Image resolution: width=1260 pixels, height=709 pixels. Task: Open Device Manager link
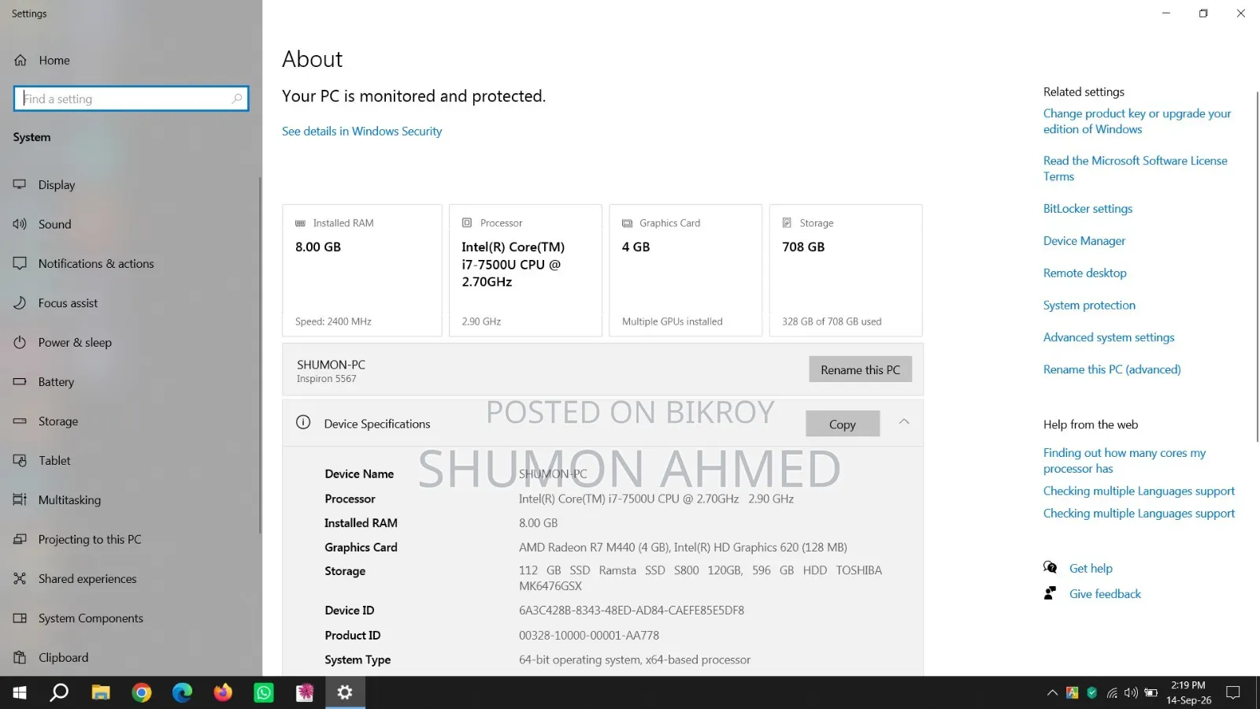1084,241
